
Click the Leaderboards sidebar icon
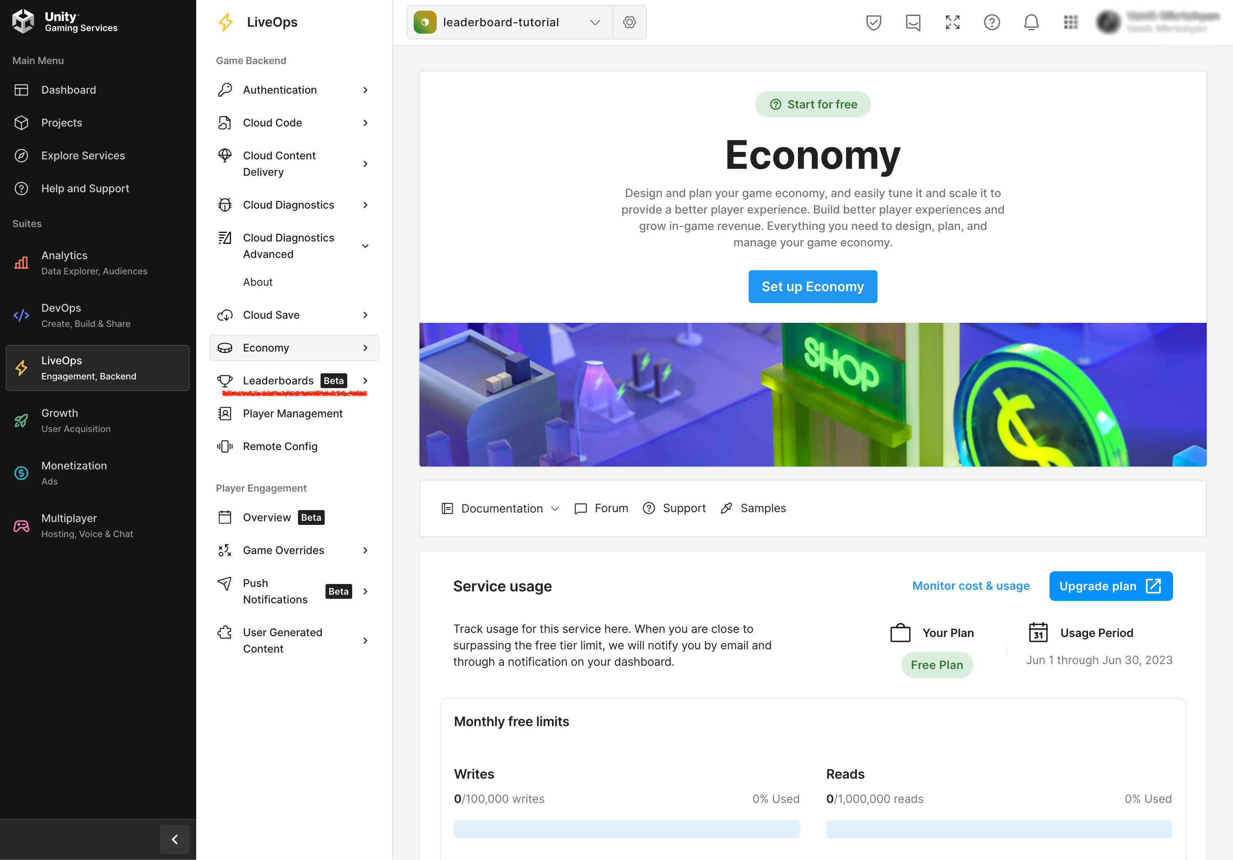[225, 380]
